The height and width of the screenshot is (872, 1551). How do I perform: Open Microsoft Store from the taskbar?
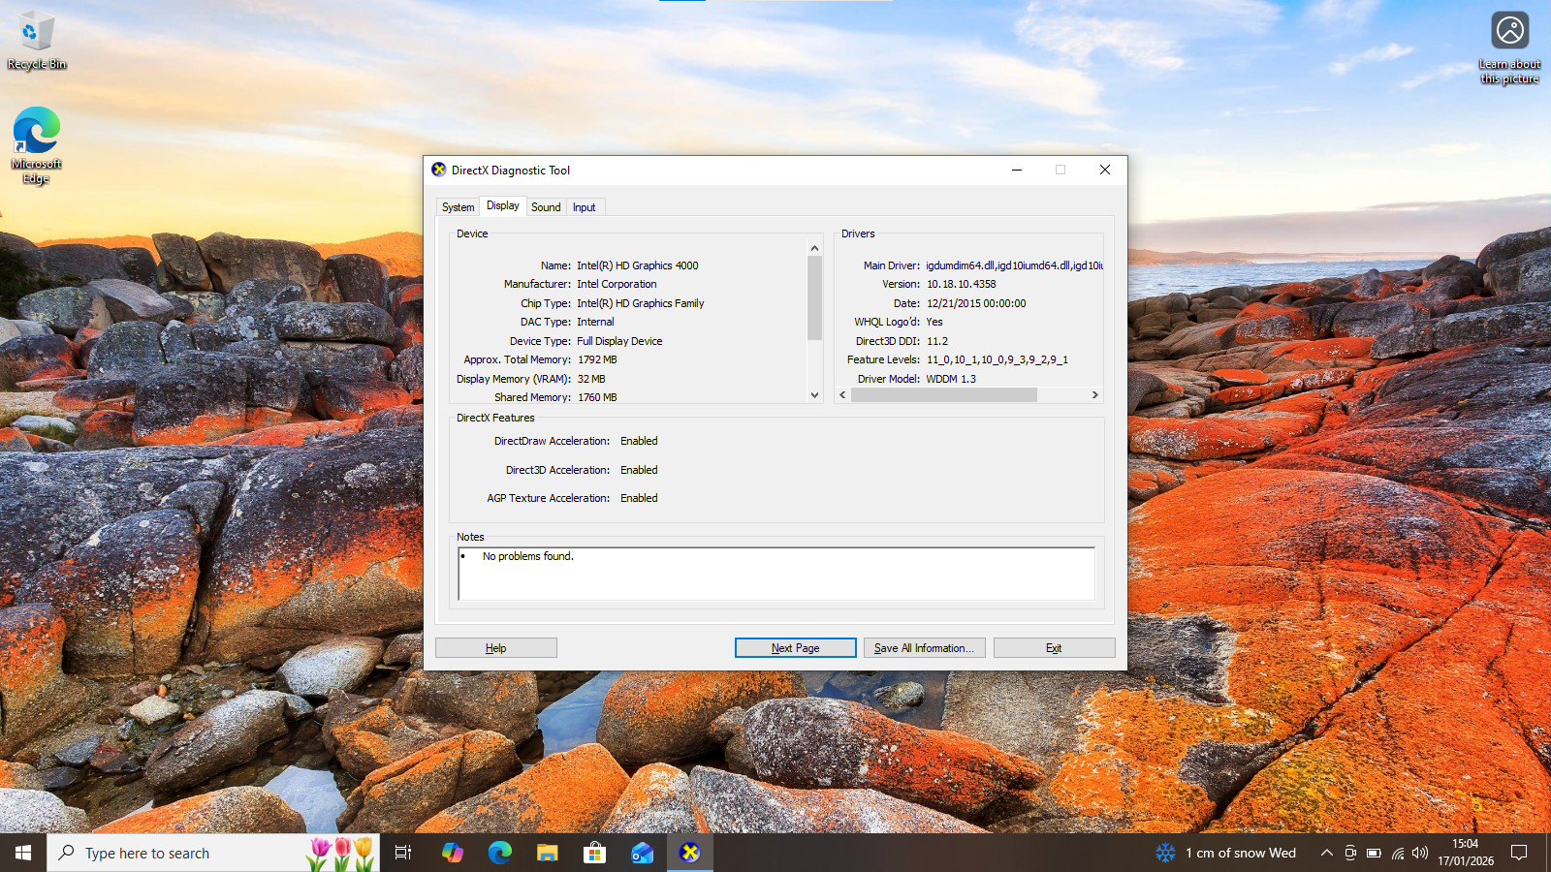pos(594,853)
